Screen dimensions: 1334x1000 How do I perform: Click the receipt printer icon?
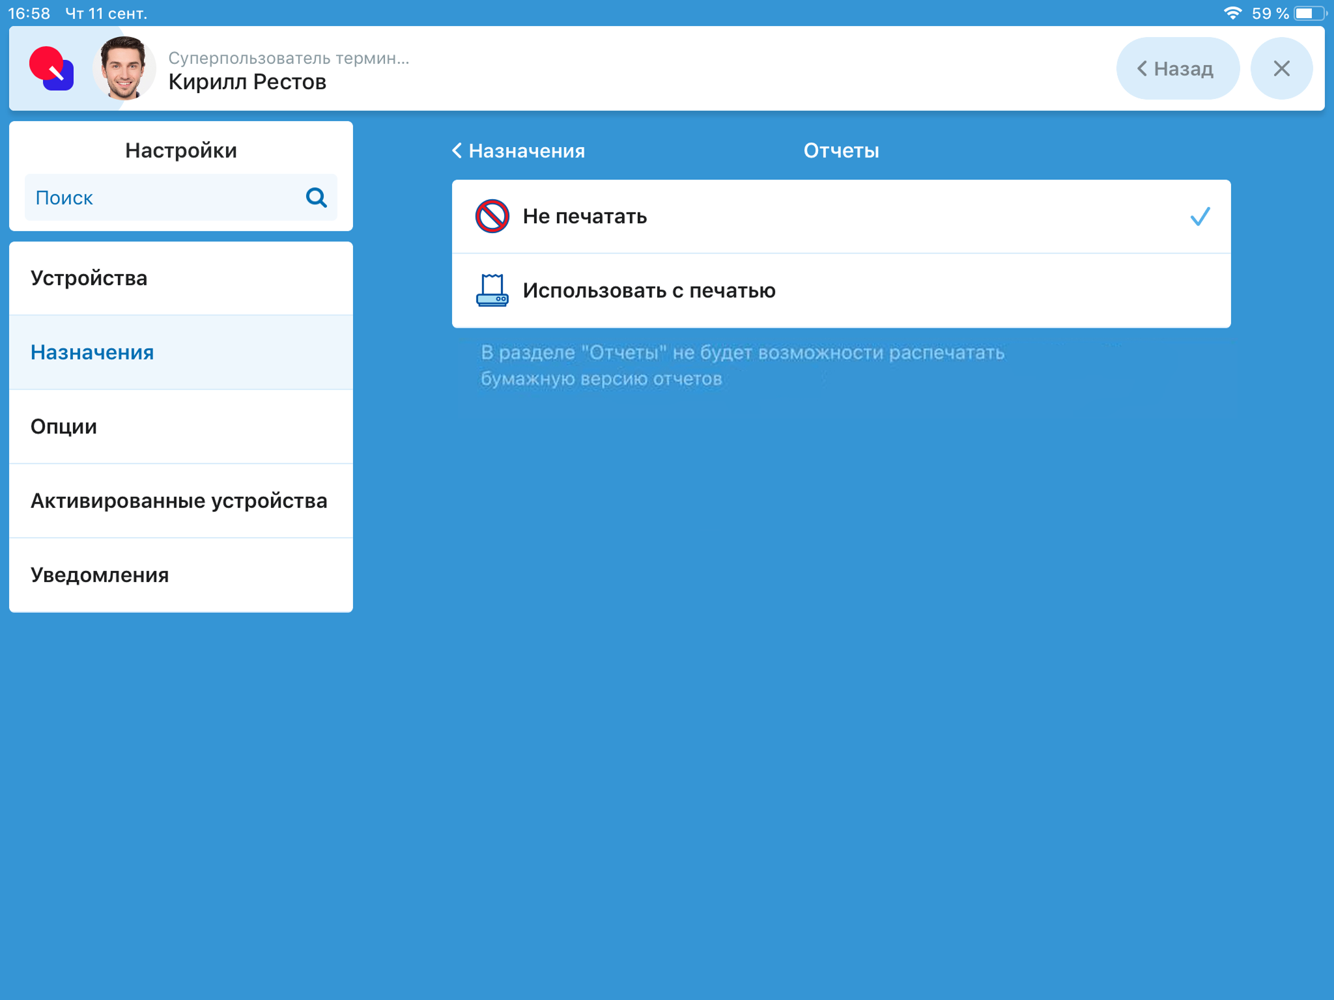[x=492, y=290]
